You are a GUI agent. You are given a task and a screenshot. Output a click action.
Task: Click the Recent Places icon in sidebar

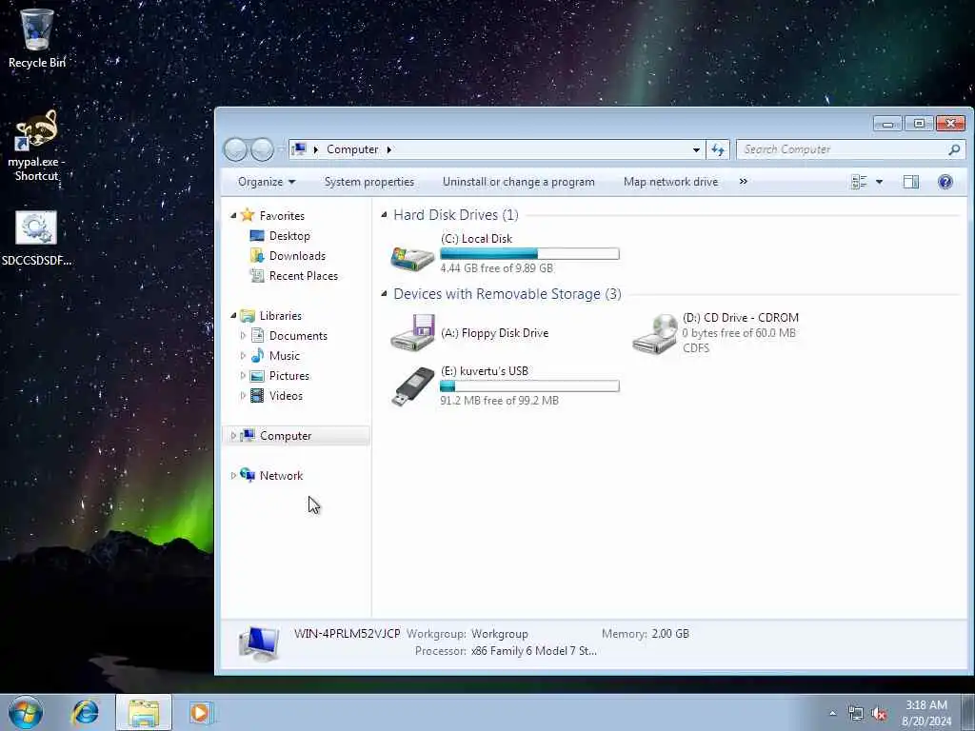point(256,275)
